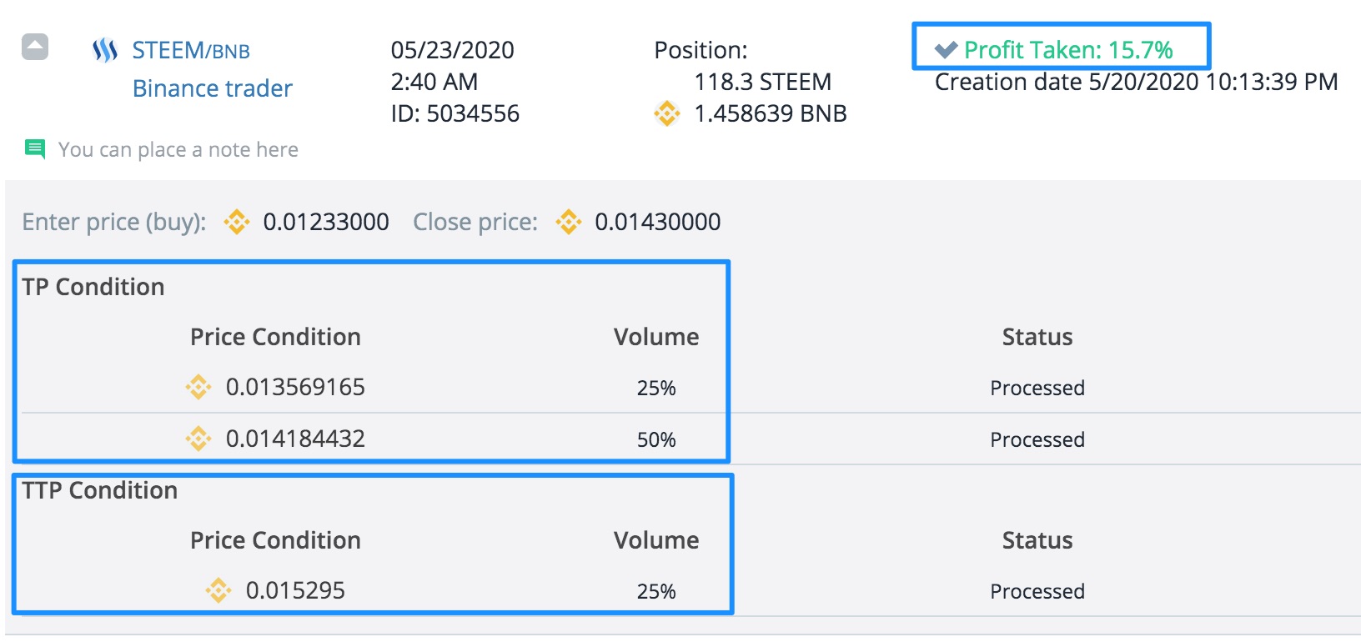Click the Volume column header under TP Condition
Image resolution: width=1361 pixels, height=642 pixels.
[x=656, y=337]
